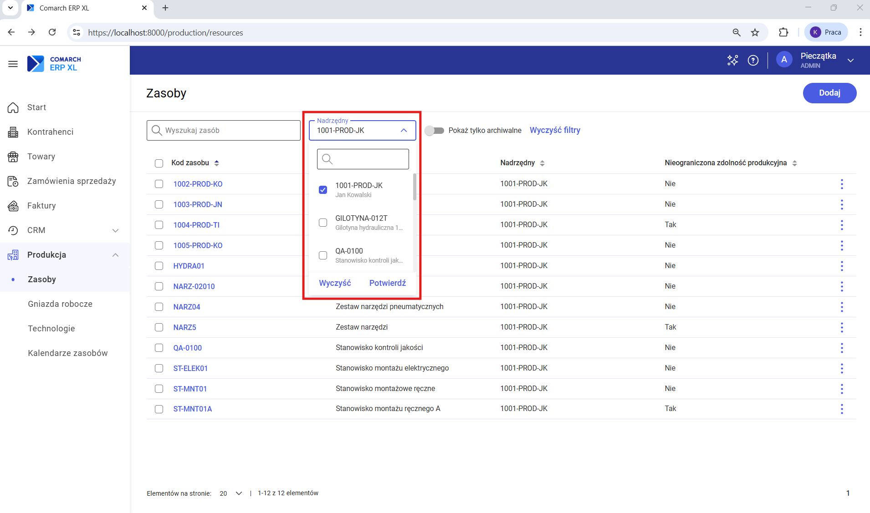Viewport: 870px width, 513px height.
Task: Open Kalendarze zasobów menu item
Action: 68,353
